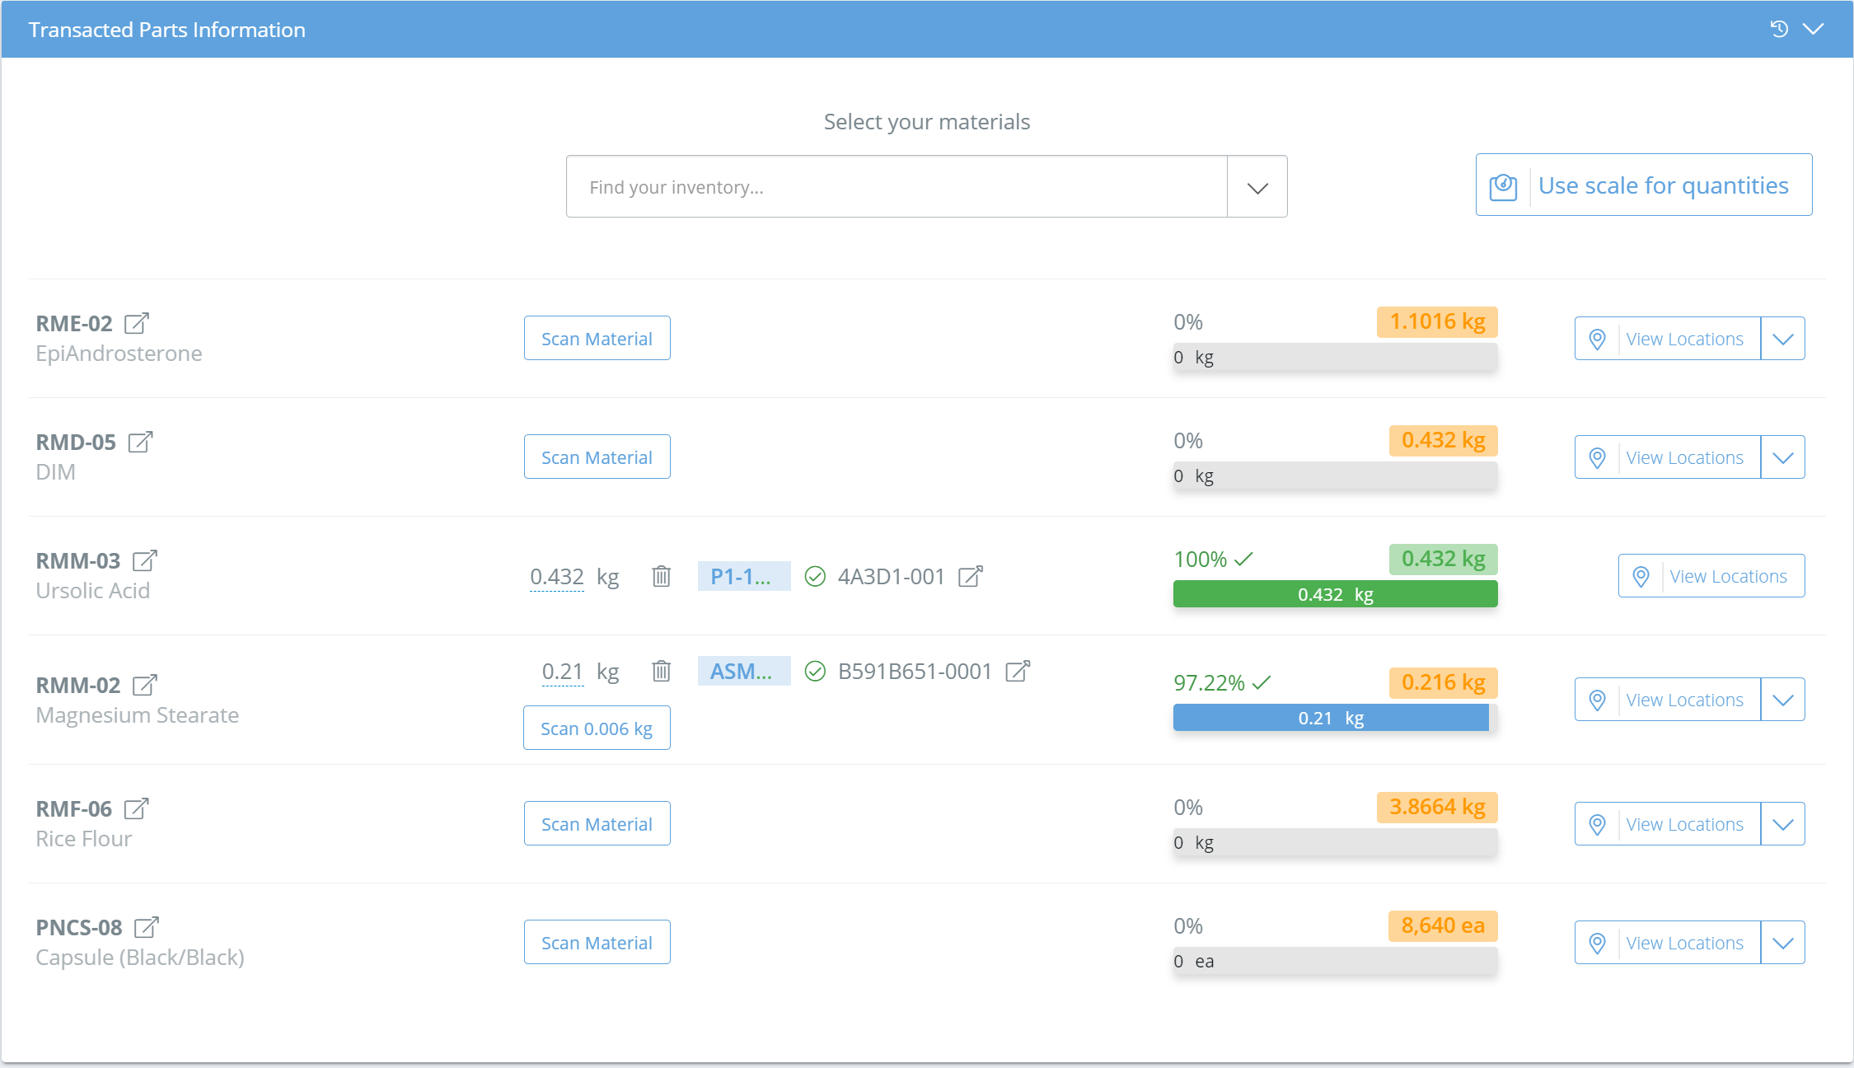Expand View Locations dropdown for Capsule row
Image resolution: width=1854 pixels, height=1068 pixels.
click(x=1782, y=943)
